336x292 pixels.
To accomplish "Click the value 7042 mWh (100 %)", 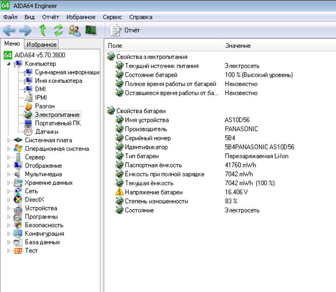I will tap(250, 183).
